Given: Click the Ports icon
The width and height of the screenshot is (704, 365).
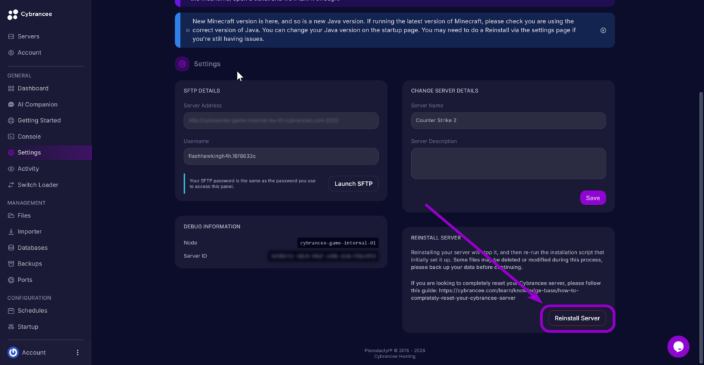Looking at the screenshot, I should pyautogui.click(x=11, y=280).
